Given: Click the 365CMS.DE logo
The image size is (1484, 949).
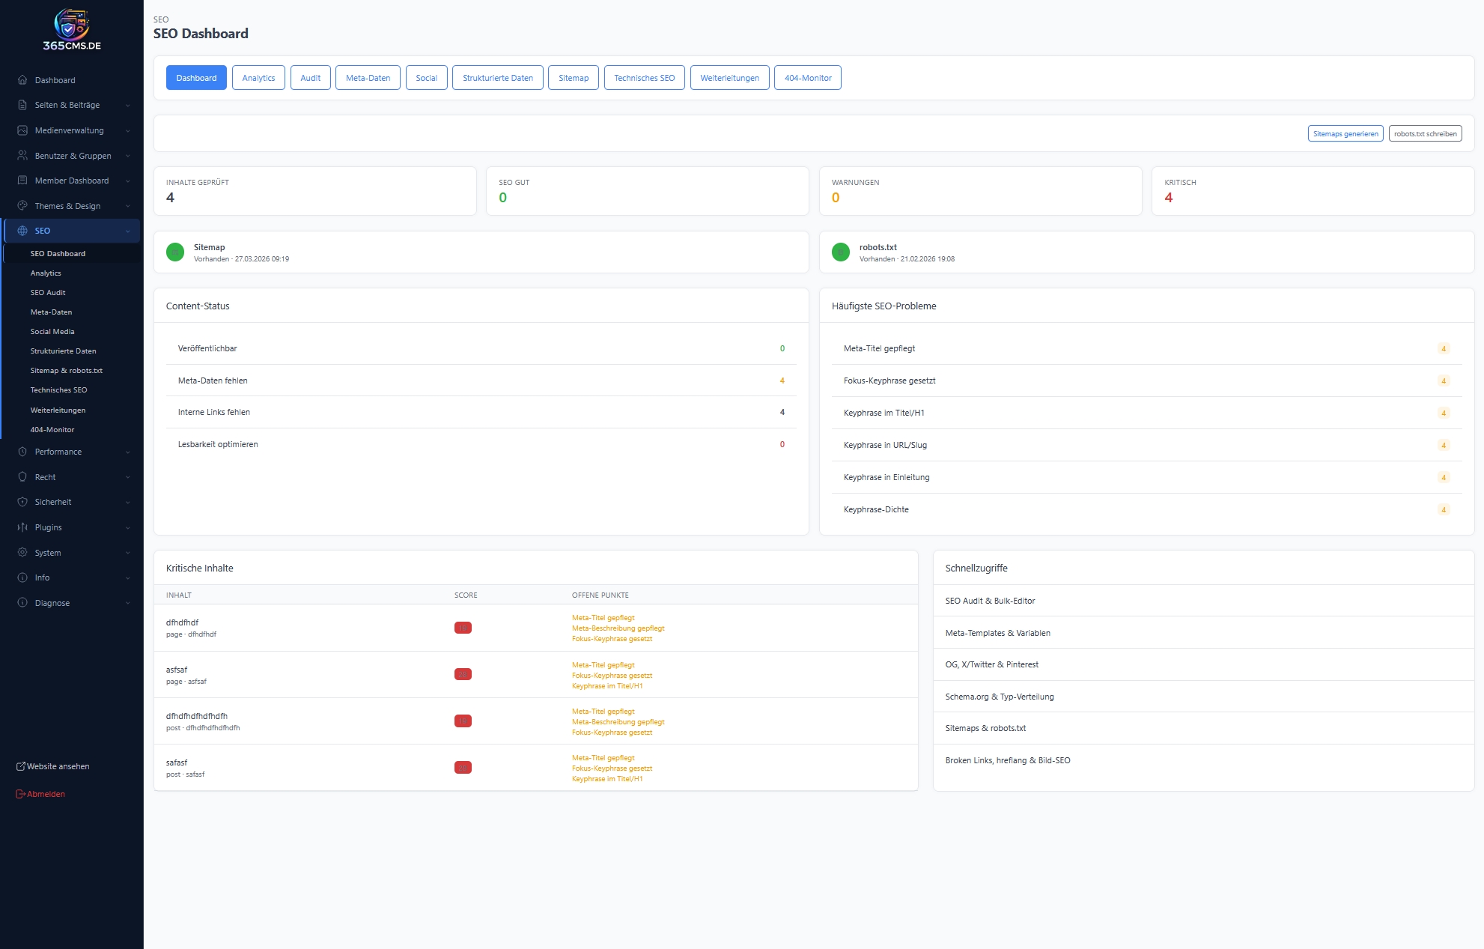Looking at the screenshot, I should (x=72, y=30).
